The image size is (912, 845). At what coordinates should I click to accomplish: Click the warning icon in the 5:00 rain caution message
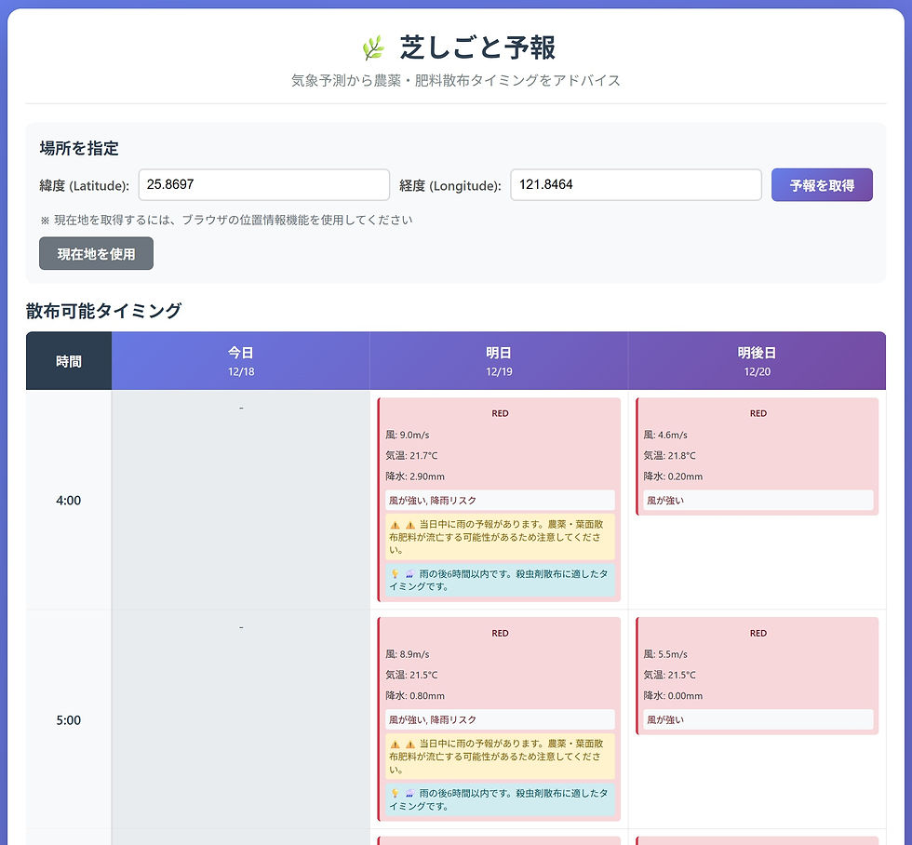click(396, 744)
